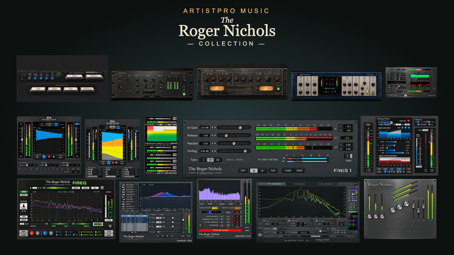Switch to SPECTRAGRAM tab
Image resolution: width=454 pixels, height=255 pixels.
point(299,184)
